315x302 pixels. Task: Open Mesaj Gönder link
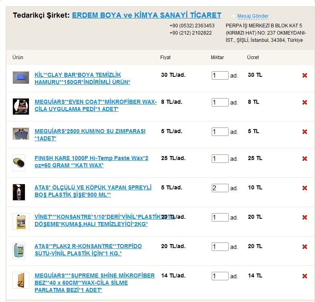click(x=253, y=16)
